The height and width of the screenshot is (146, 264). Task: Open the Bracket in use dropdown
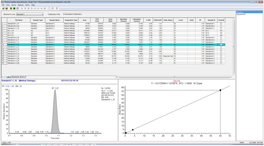pos(42,15)
